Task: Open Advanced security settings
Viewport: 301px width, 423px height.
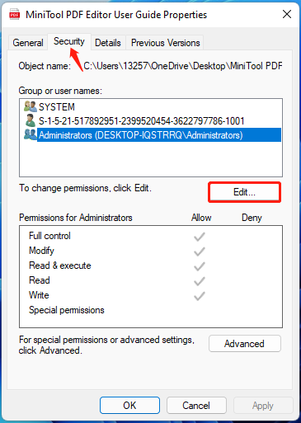Action: coord(245,344)
